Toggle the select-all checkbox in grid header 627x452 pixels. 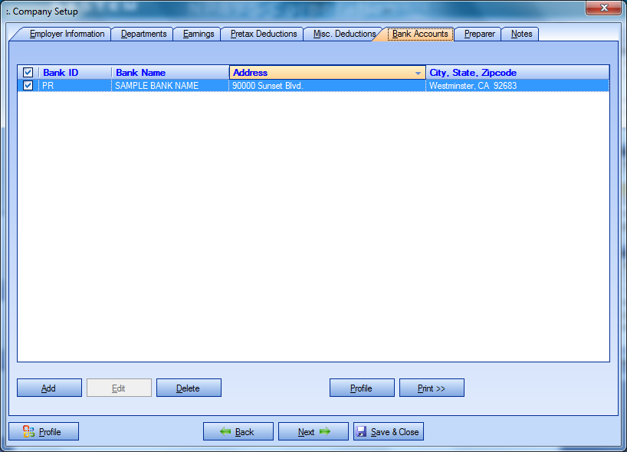pos(28,73)
